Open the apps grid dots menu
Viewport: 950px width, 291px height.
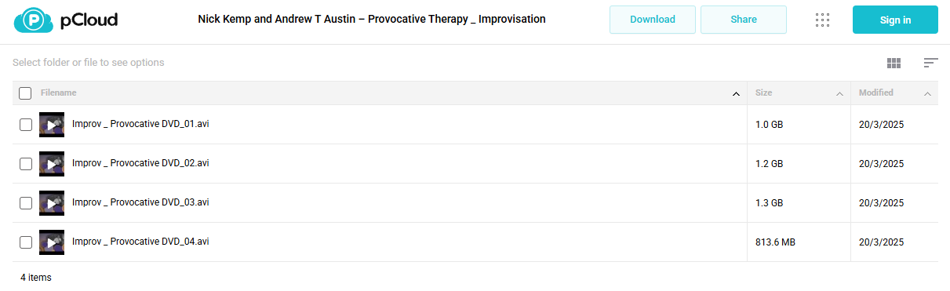point(823,20)
